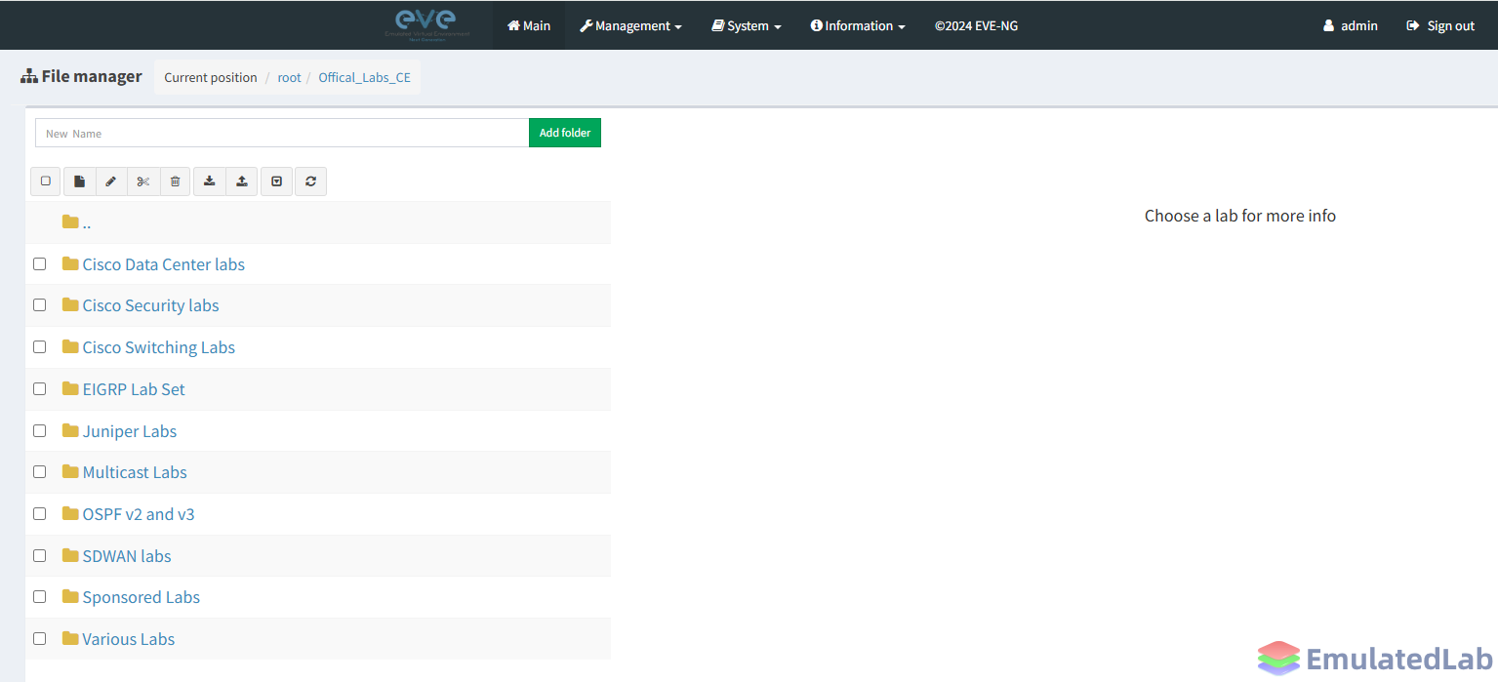Image resolution: width=1498 pixels, height=682 pixels.
Task: Click folder icon beside Various Labs
Action: (70, 638)
